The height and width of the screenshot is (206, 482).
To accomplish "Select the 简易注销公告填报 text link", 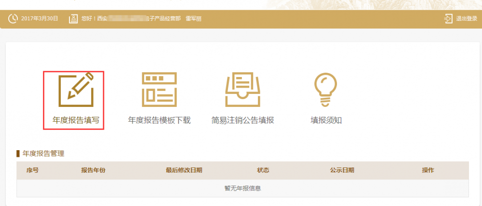I will pyautogui.click(x=242, y=120).
